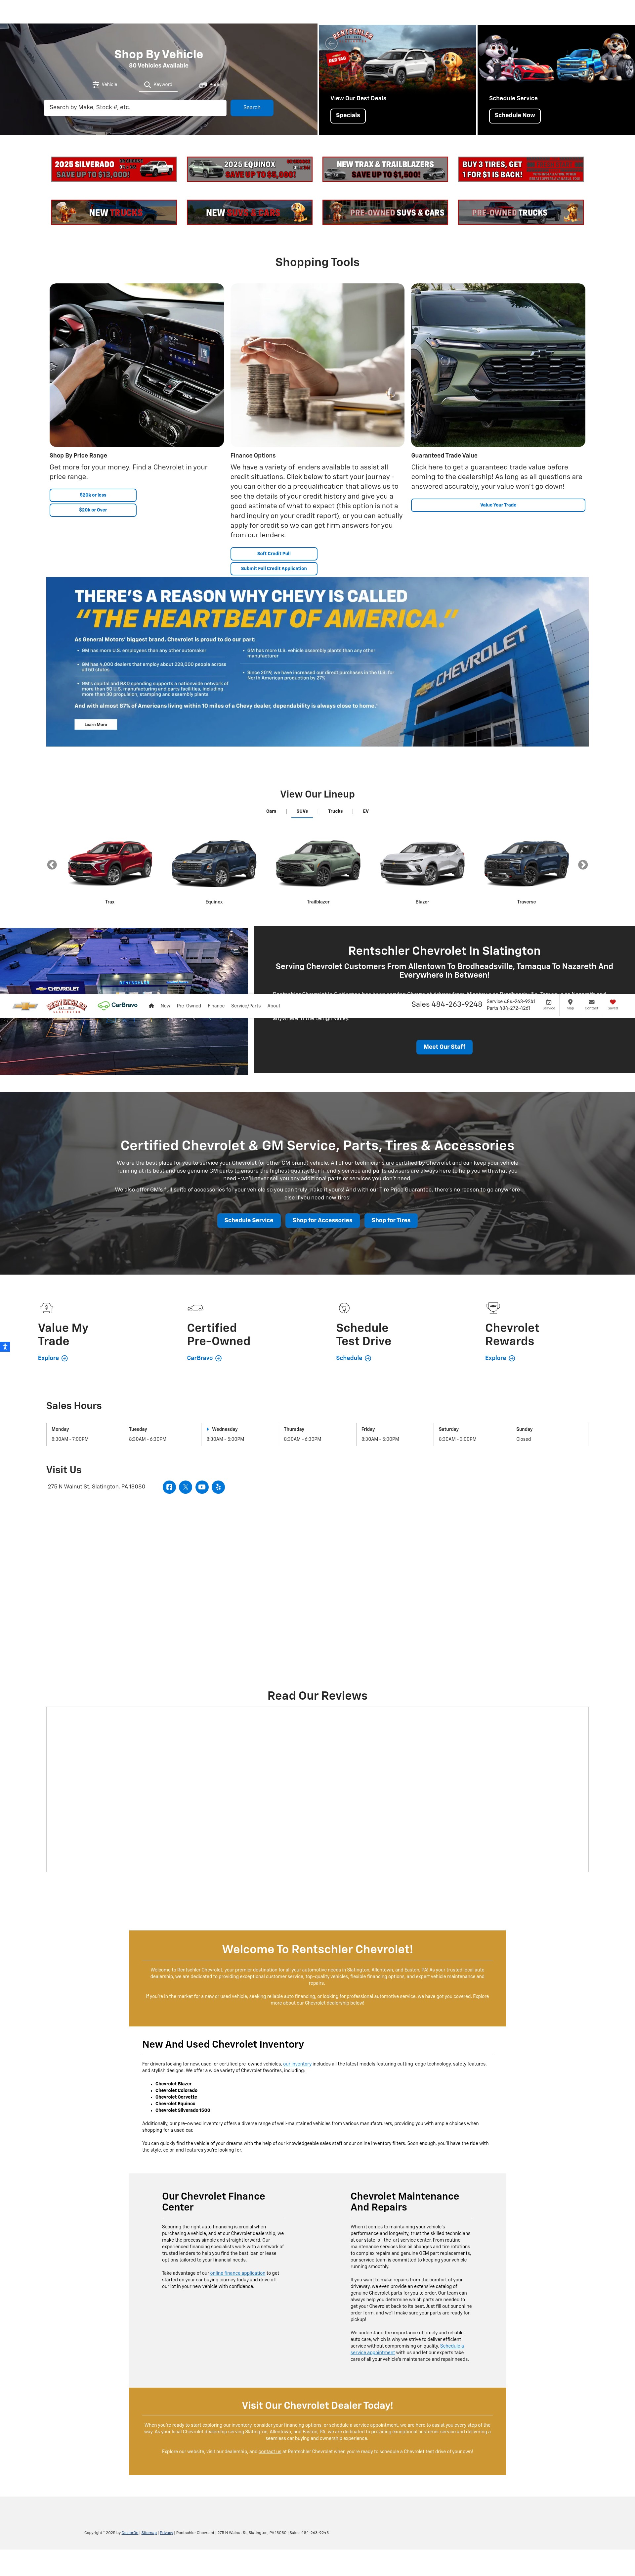635x2576 pixels.
Task: Click the Value My Trade icon
Action: pyautogui.click(x=46, y=1308)
